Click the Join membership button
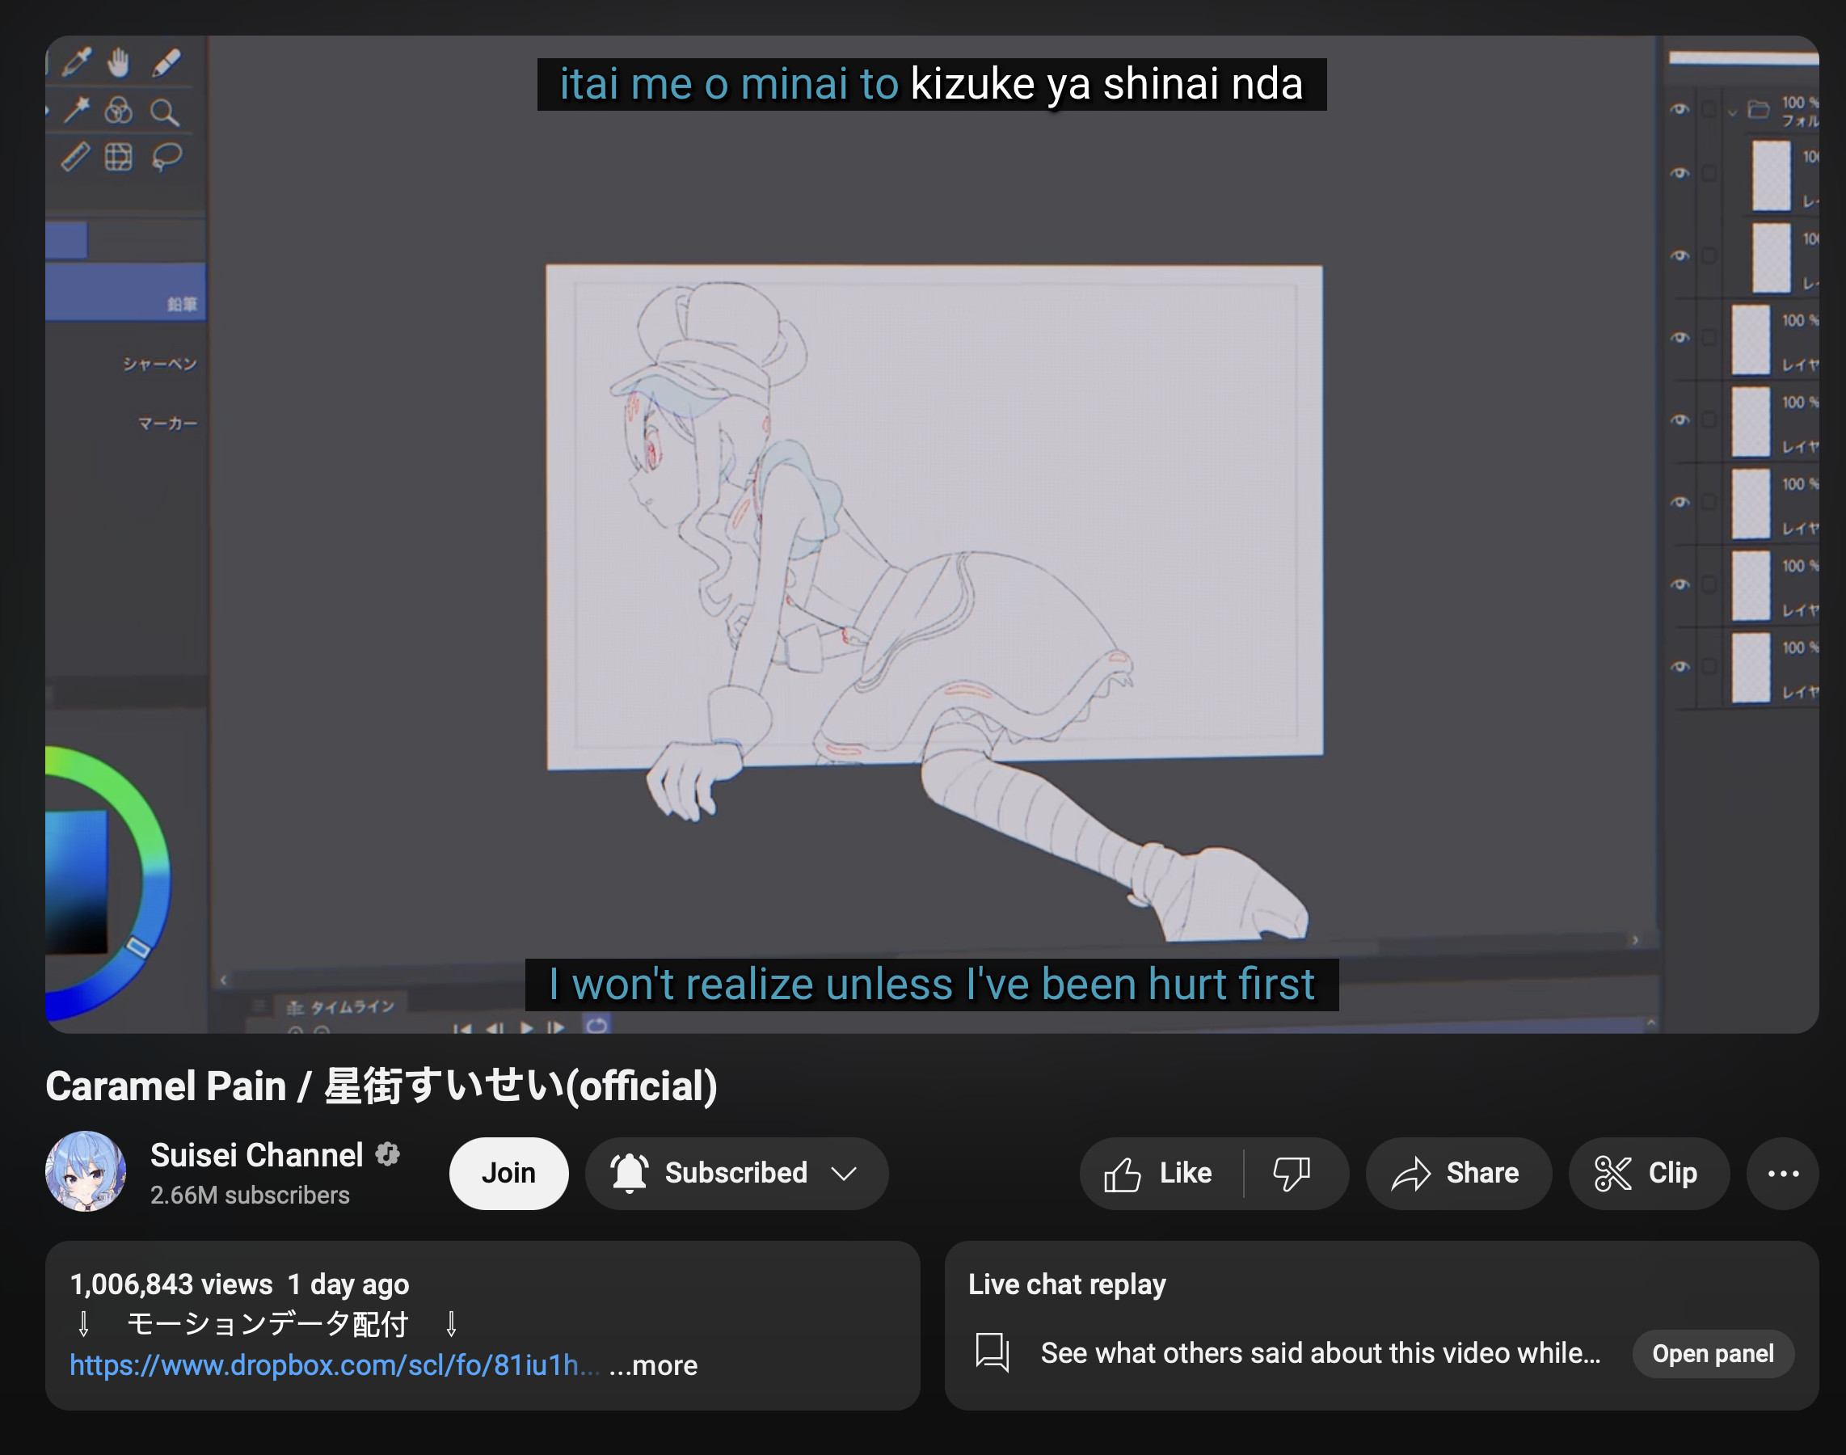The image size is (1846, 1455). (508, 1173)
